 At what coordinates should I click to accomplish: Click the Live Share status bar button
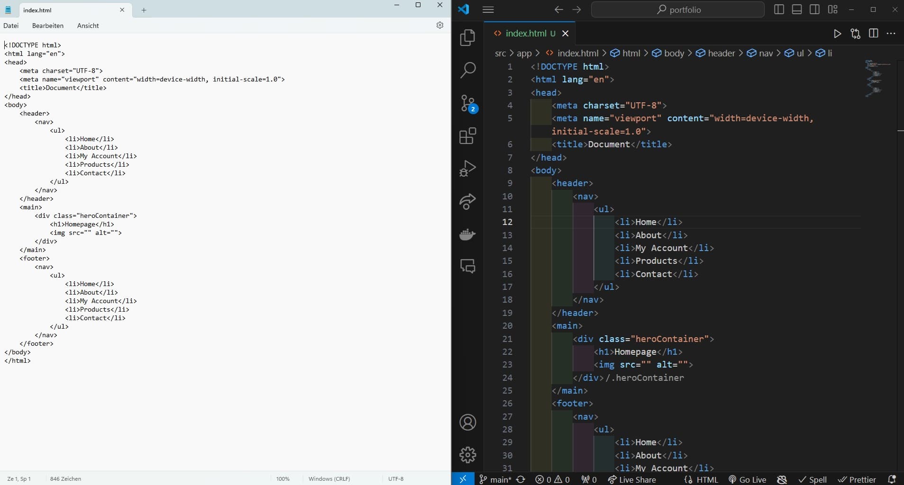(632, 479)
